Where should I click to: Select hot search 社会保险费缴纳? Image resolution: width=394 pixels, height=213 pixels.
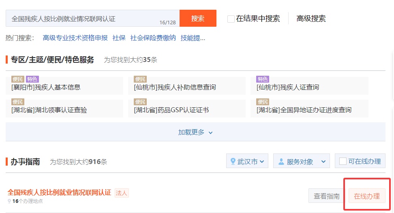pyautogui.click(x=153, y=38)
